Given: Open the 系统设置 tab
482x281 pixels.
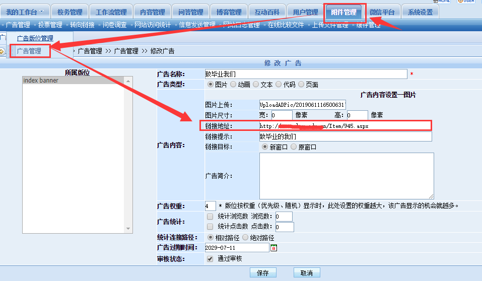Looking at the screenshot, I should pos(421,12).
